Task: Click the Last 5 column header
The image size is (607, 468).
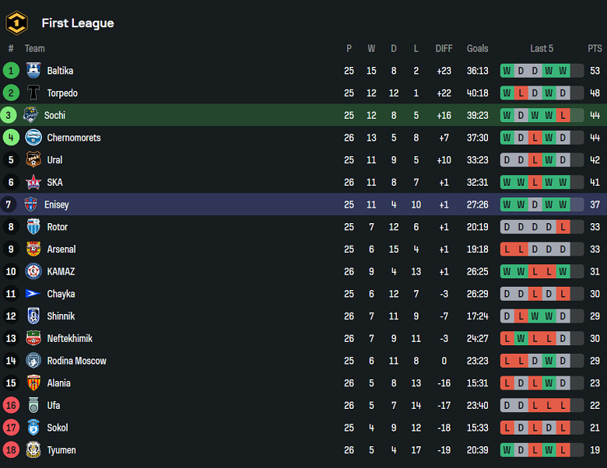Action: click(542, 48)
